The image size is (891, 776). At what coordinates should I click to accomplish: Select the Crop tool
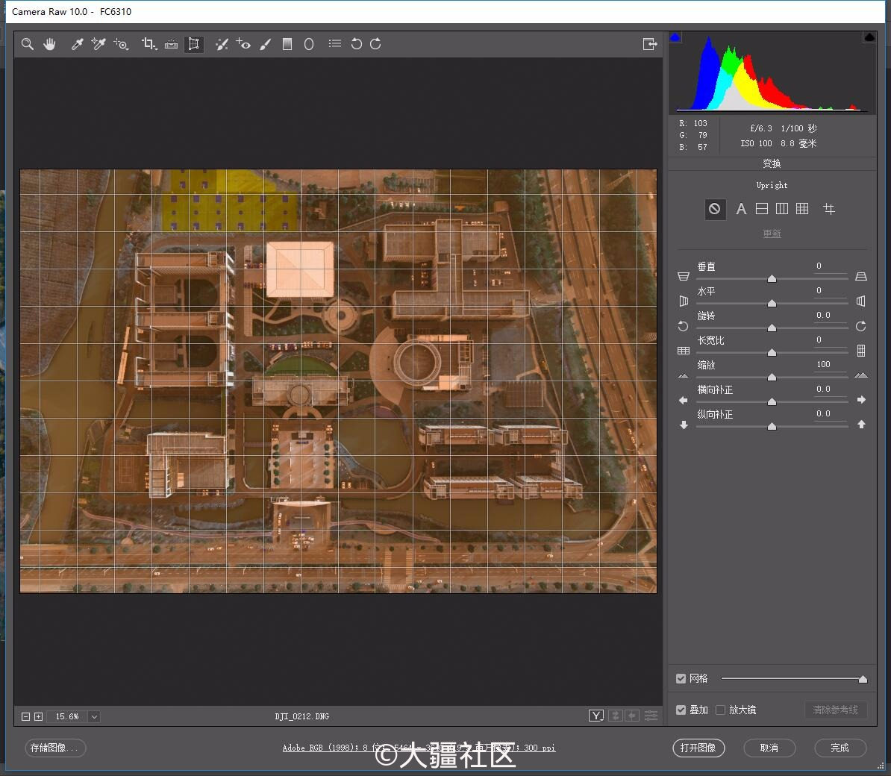[x=149, y=44]
